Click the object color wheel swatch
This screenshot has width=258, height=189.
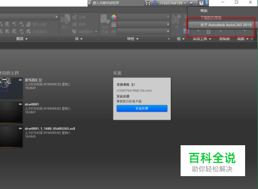(x=114, y=17)
